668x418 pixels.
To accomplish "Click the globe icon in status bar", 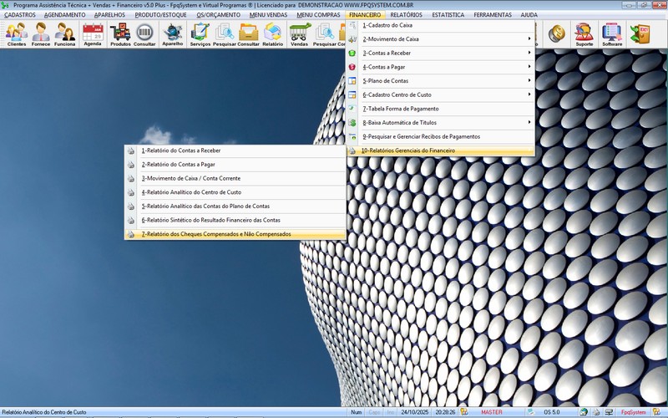I will pyautogui.click(x=584, y=412).
